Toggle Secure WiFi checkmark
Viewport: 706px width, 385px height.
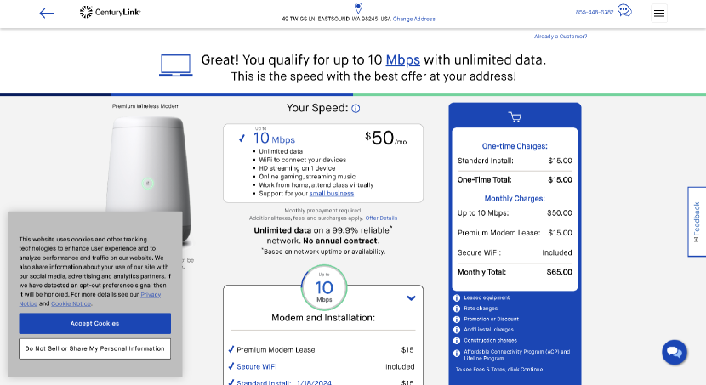coord(231,366)
